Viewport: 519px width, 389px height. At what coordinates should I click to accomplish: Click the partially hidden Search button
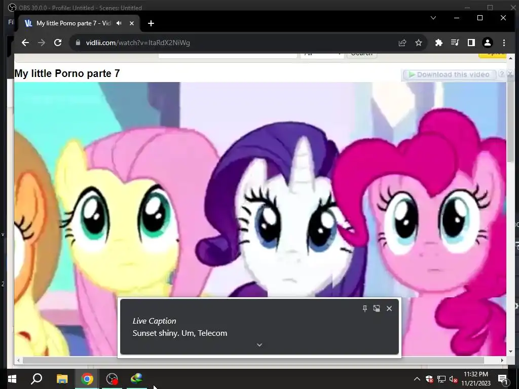pyautogui.click(x=361, y=56)
